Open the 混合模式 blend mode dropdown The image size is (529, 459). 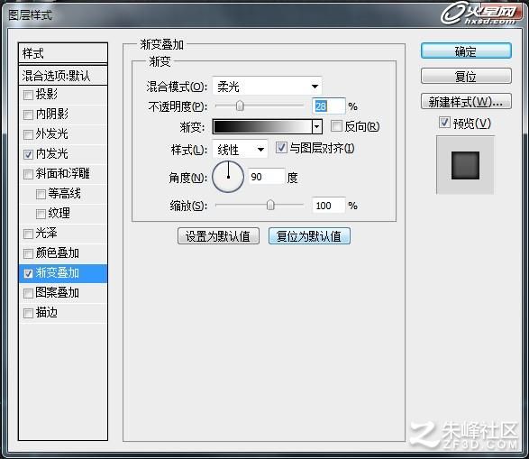267,87
